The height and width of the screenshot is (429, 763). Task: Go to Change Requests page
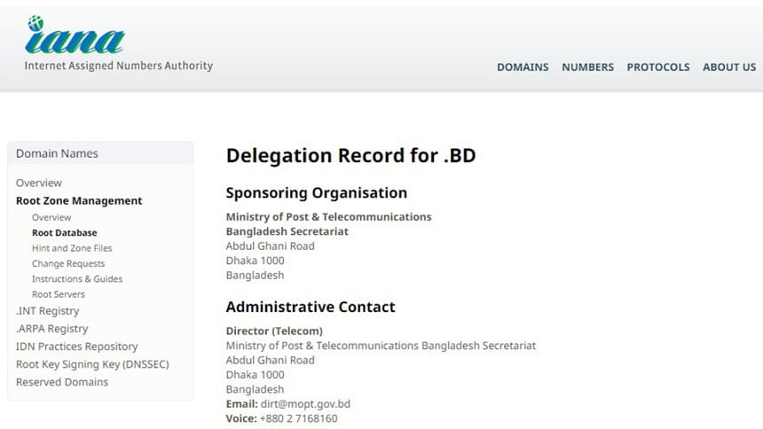pos(68,263)
